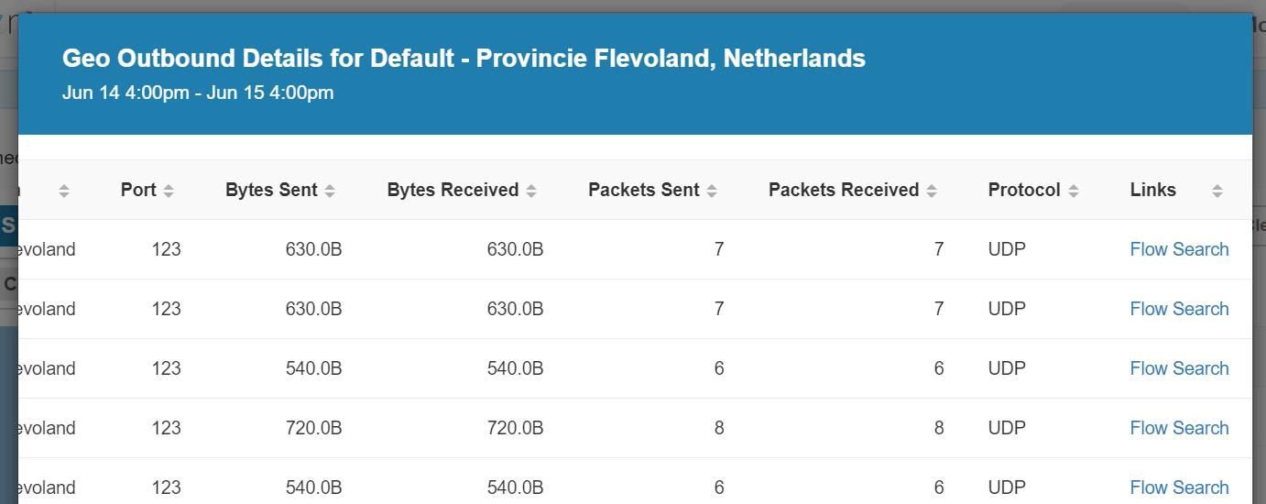Click the Bytes Sent column header
Image resolution: width=1266 pixels, height=504 pixels.
[271, 190]
